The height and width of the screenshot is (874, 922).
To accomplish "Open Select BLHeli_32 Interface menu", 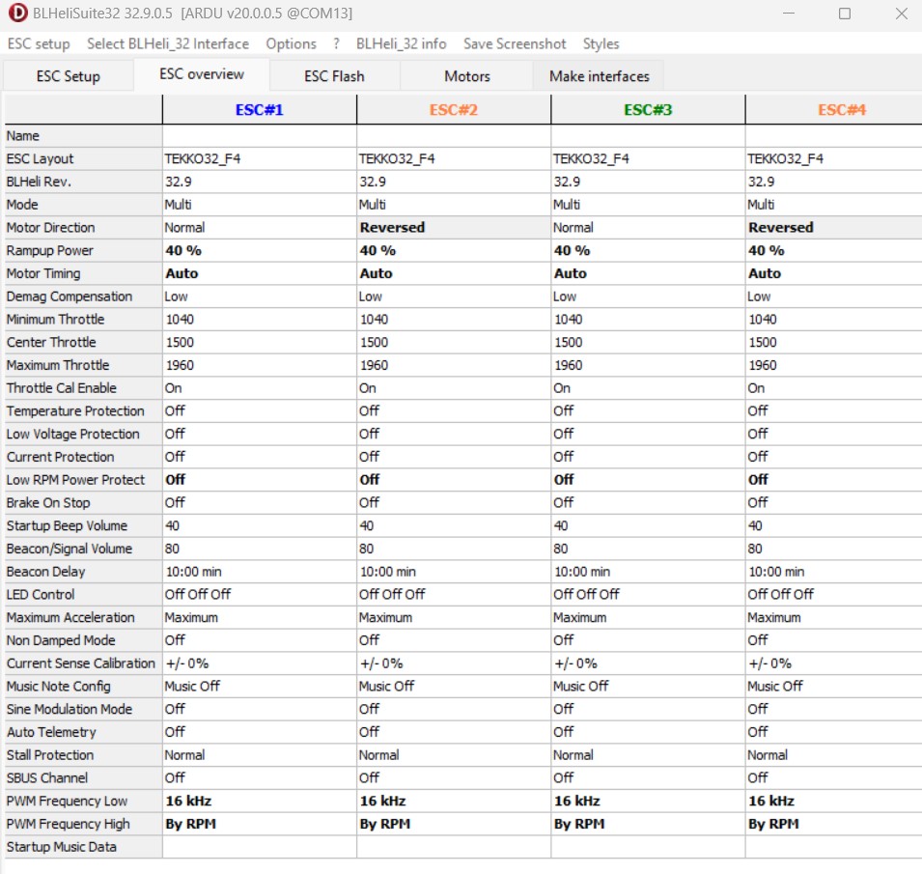I will (168, 44).
